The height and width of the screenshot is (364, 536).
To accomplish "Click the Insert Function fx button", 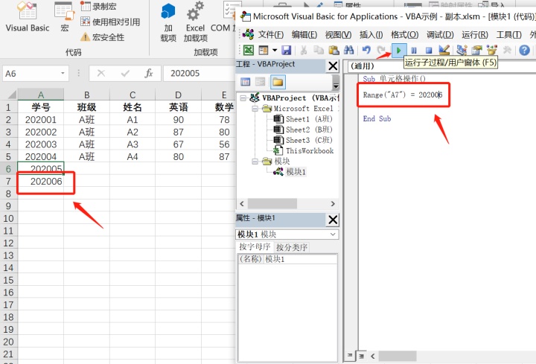I will (x=148, y=73).
